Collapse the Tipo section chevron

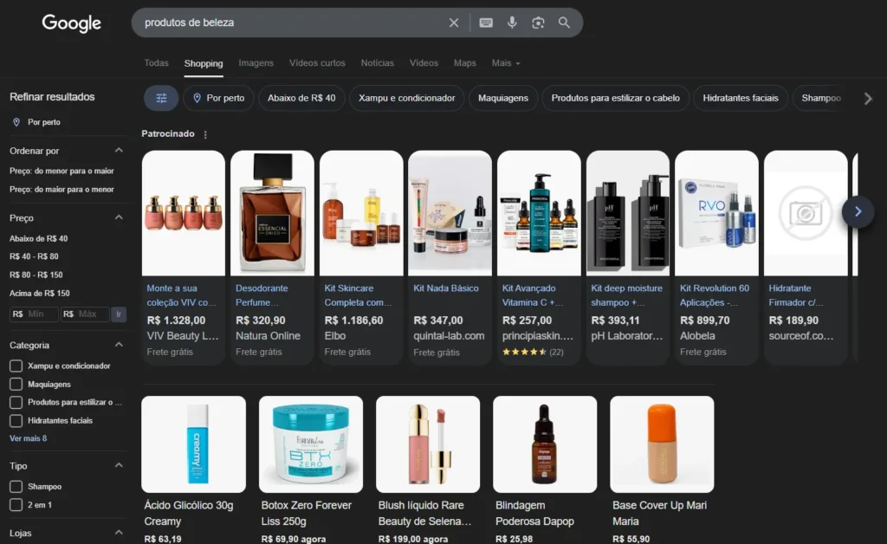(119, 465)
